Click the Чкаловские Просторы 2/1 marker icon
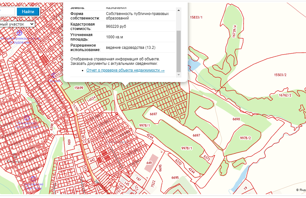Image resolution: width=306 pixels, height=198 pixels. [x=27, y=119]
